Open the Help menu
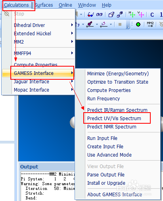The width and height of the screenshot is (163, 201). (107, 5)
